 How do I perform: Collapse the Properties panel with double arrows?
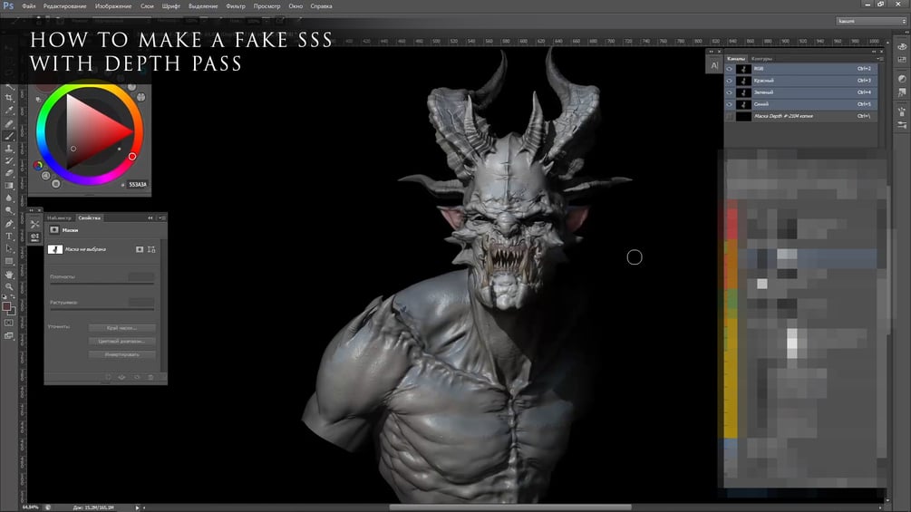pyautogui.click(x=150, y=218)
